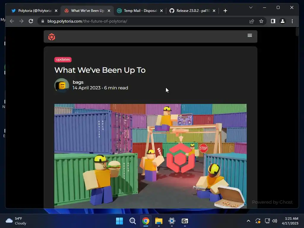Open network status tray icon
Screen dimensions: 304x228
point(267,221)
